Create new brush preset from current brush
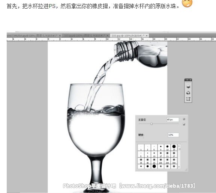Image resolution: width=216 pixels, height=193 pixels. point(184,124)
